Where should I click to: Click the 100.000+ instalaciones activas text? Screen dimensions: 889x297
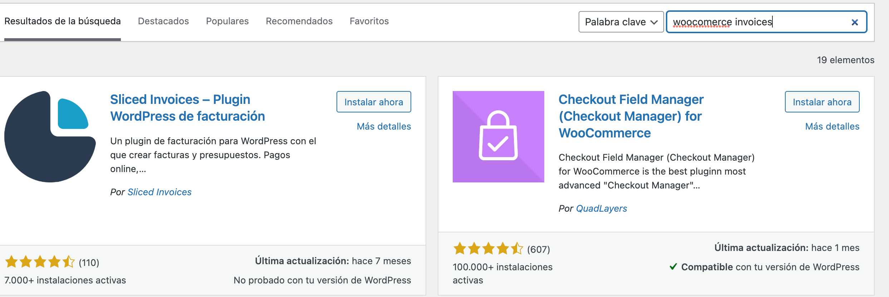pos(502,273)
